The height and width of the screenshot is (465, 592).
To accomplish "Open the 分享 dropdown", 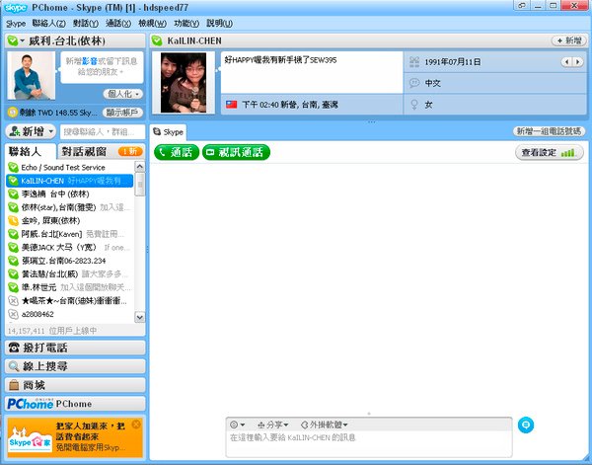I will click(x=273, y=425).
